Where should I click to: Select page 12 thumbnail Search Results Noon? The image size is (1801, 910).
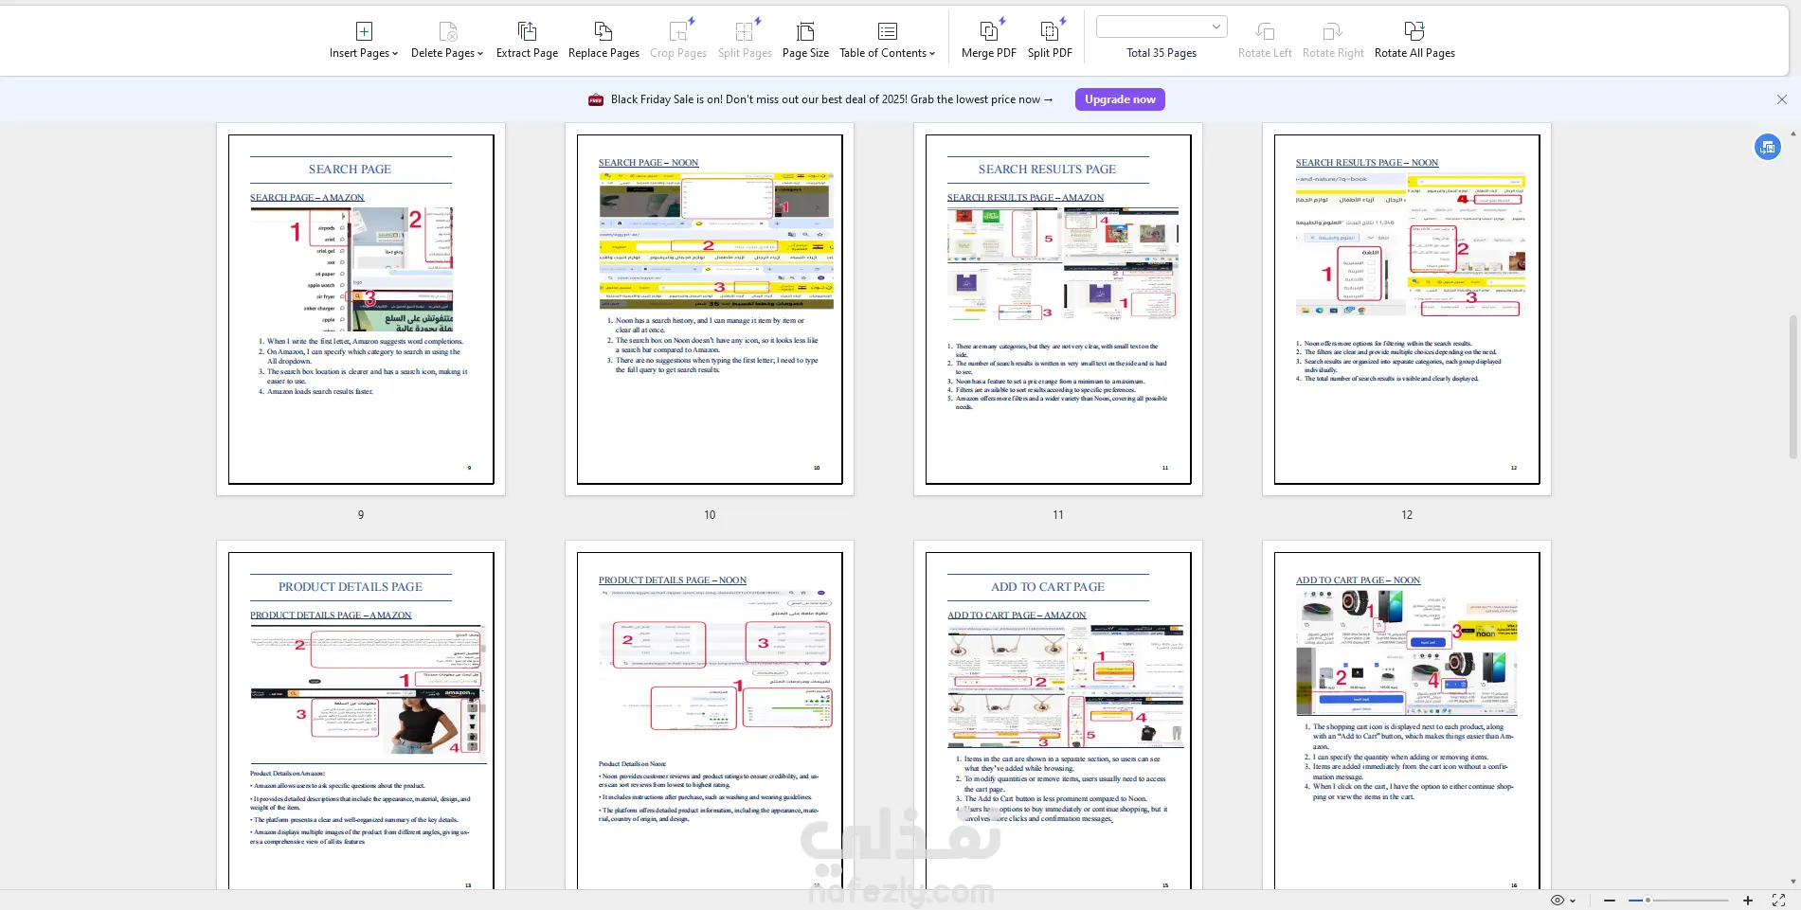click(1407, 309)
